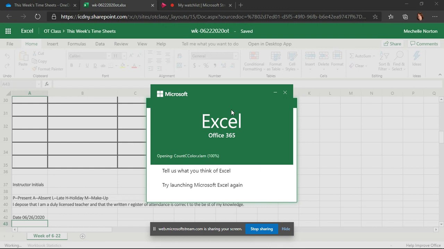Click the Insert cells icon
The image size is (444, 249).
(310, 55)
